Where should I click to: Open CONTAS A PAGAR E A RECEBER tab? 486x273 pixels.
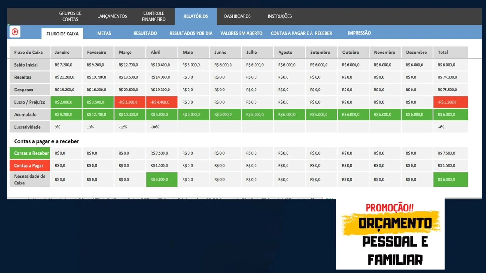click(x=301, y=33)
